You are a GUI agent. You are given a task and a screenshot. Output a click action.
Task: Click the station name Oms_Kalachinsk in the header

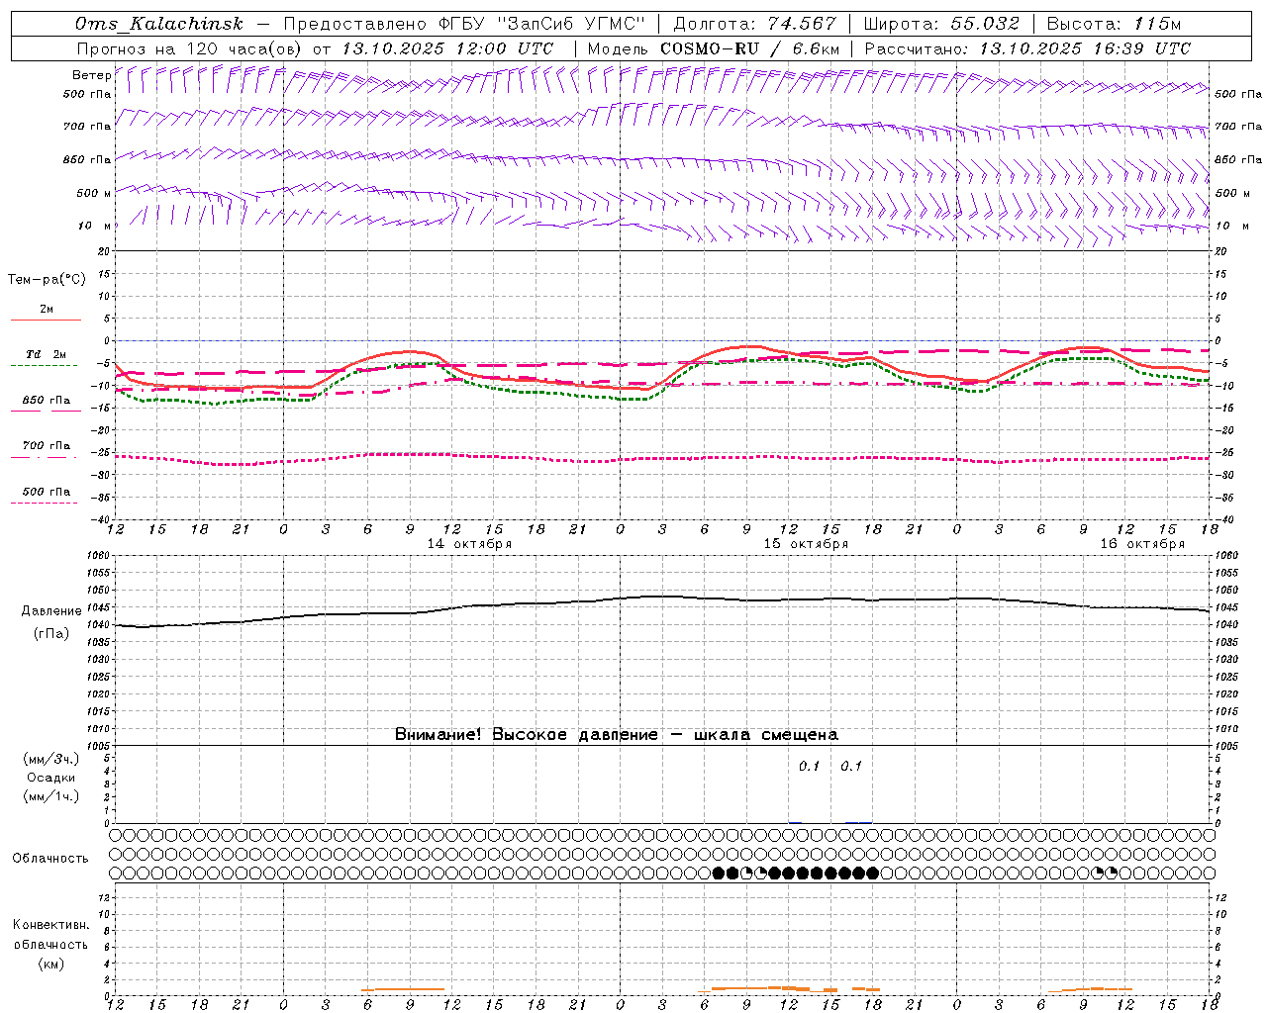tap(159, 24)
